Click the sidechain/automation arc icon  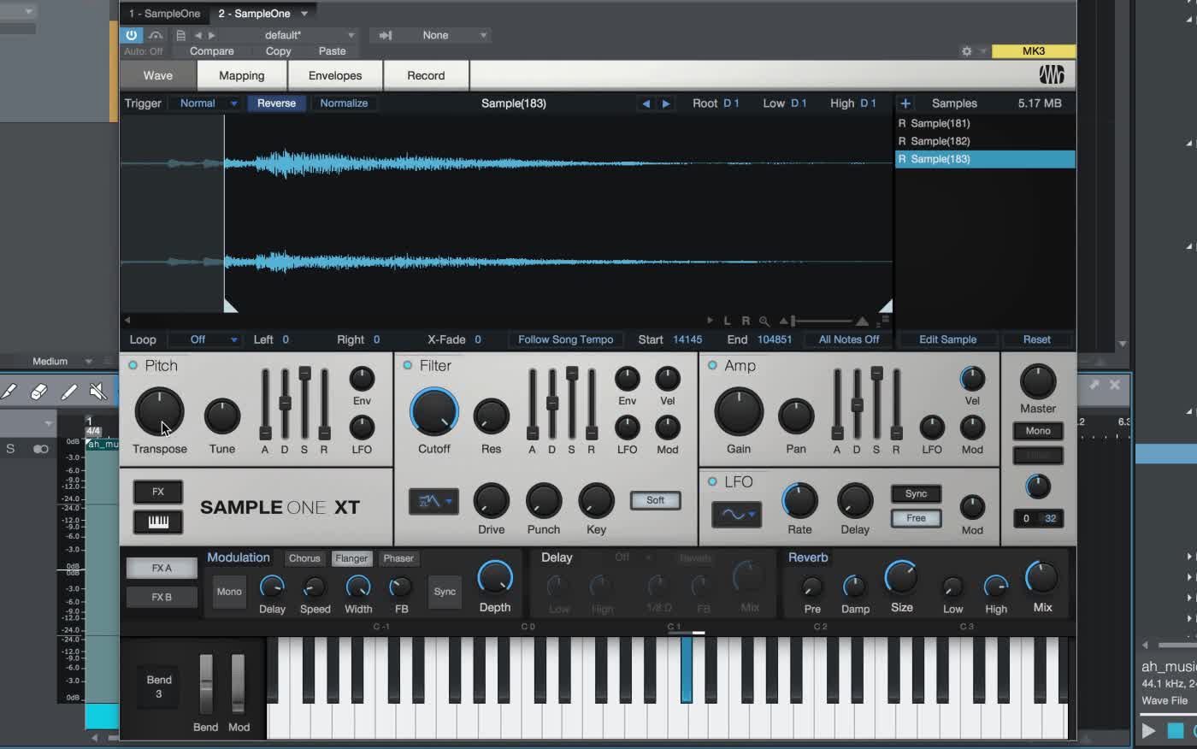[156, 35]
